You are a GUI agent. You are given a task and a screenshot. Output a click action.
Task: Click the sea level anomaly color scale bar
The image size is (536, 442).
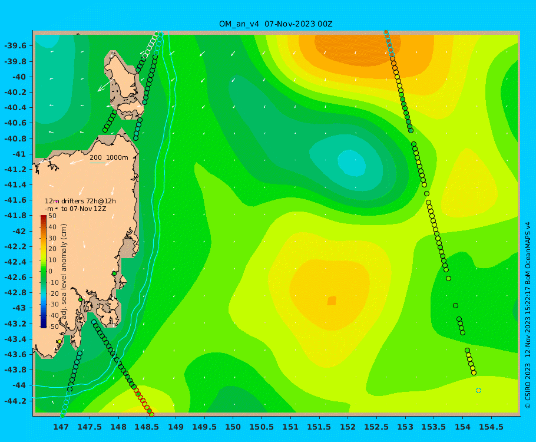coord(44,271)
